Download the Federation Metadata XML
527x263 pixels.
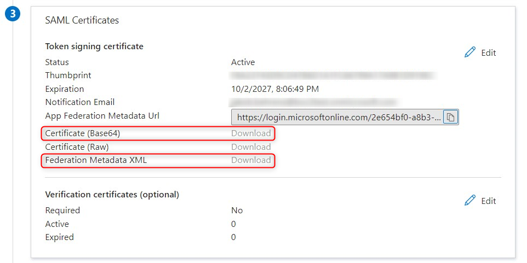[251, 160]
